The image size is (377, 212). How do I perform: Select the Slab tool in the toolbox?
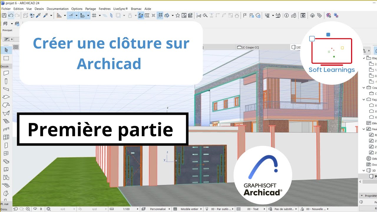[x=6, y=97]
